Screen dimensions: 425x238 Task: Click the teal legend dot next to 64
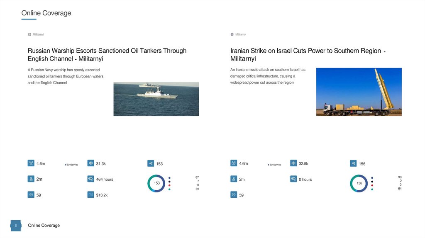click(x=372, y=189)
